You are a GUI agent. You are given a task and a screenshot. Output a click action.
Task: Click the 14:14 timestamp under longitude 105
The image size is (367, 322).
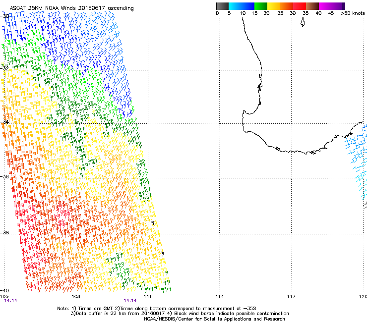coord(11,301)
